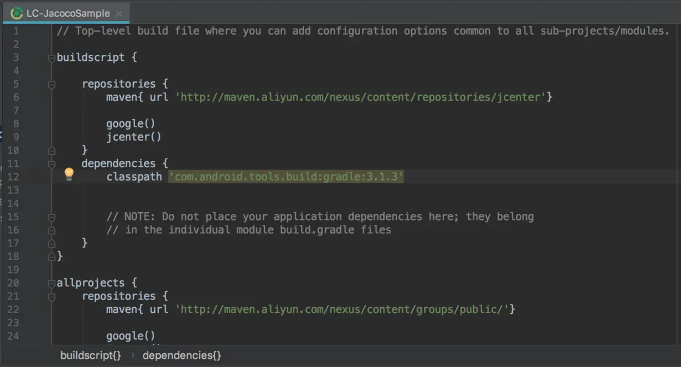
Task: Select the LC-JacocoSample editor tab
Action: pyautogui.click(x=66, y=13)
